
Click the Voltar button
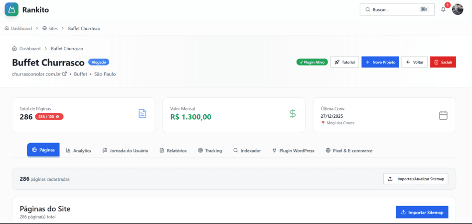[415, 62]
